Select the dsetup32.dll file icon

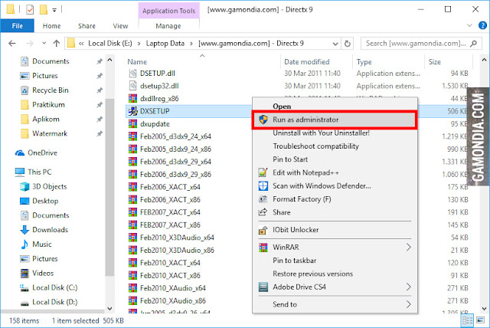pyautogui.click(x=132, y=86)
